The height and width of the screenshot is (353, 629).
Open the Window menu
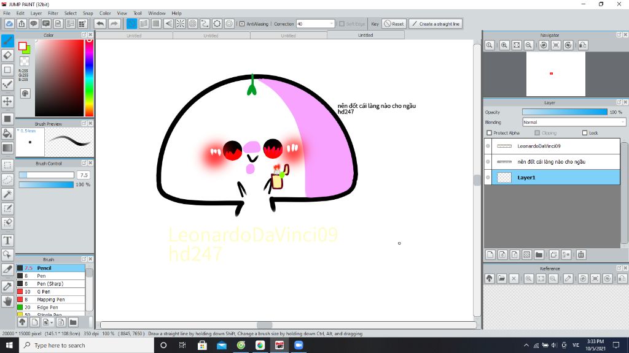click(x=157, y=13)
